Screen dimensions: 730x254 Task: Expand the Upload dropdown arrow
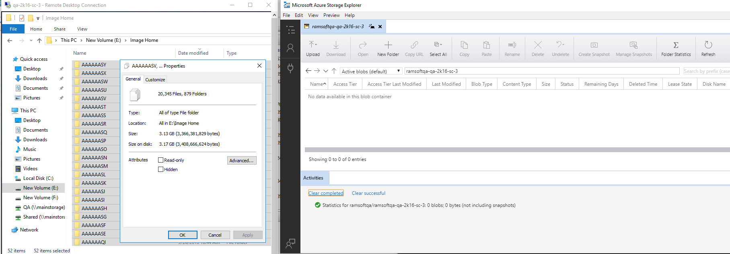point(317,45)
